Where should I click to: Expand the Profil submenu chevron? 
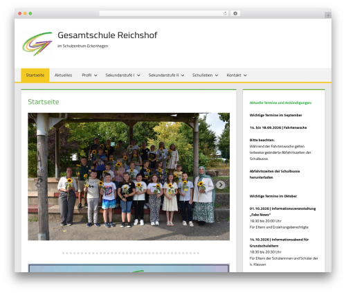click(95, 76)
